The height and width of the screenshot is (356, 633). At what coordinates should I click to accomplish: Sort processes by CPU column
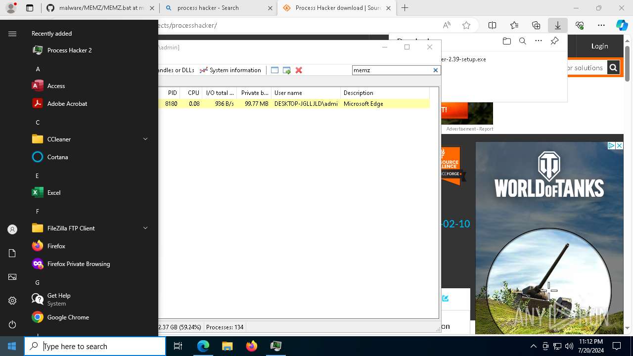193,93
